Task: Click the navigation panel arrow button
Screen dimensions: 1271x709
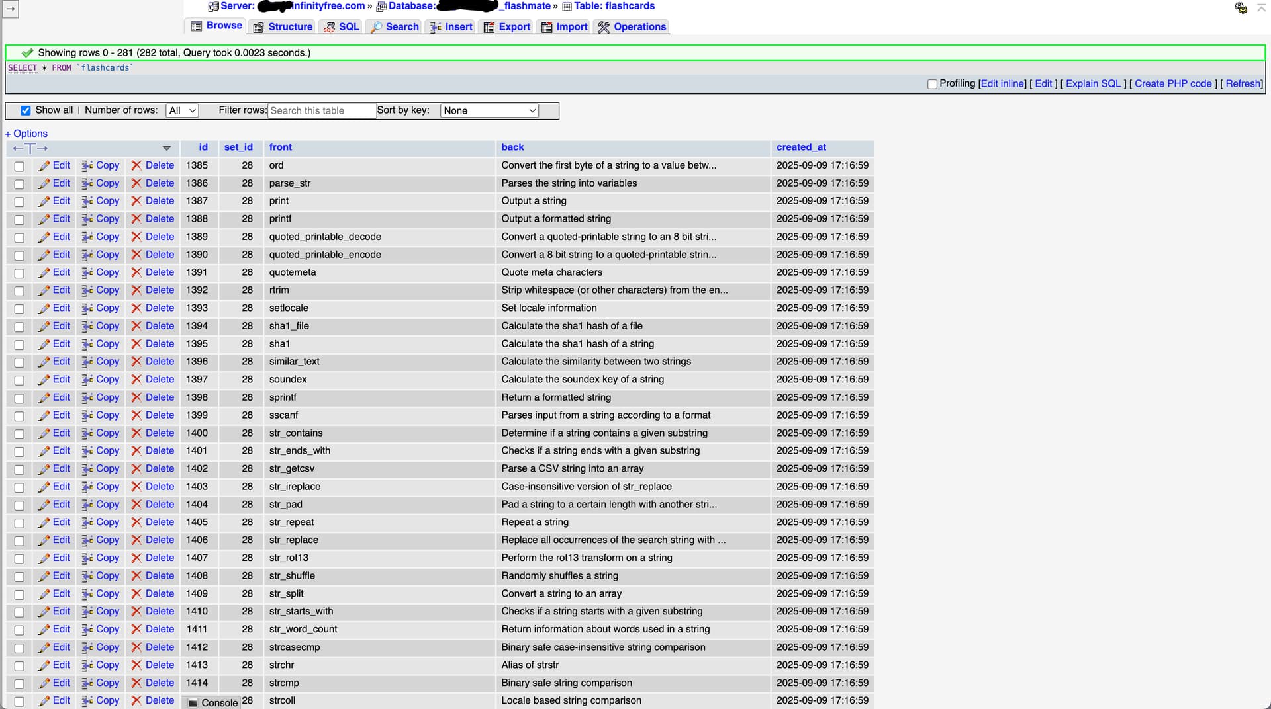Action: [x=11, y=9]
